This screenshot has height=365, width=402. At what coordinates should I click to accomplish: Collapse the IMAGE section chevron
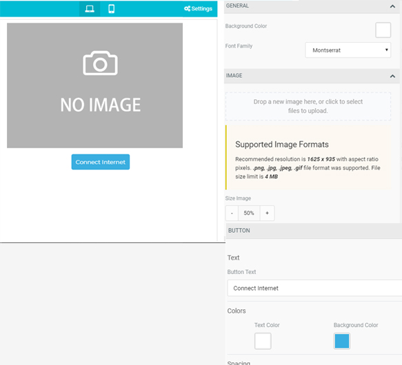pyautogui.click(x=392, y=76)
